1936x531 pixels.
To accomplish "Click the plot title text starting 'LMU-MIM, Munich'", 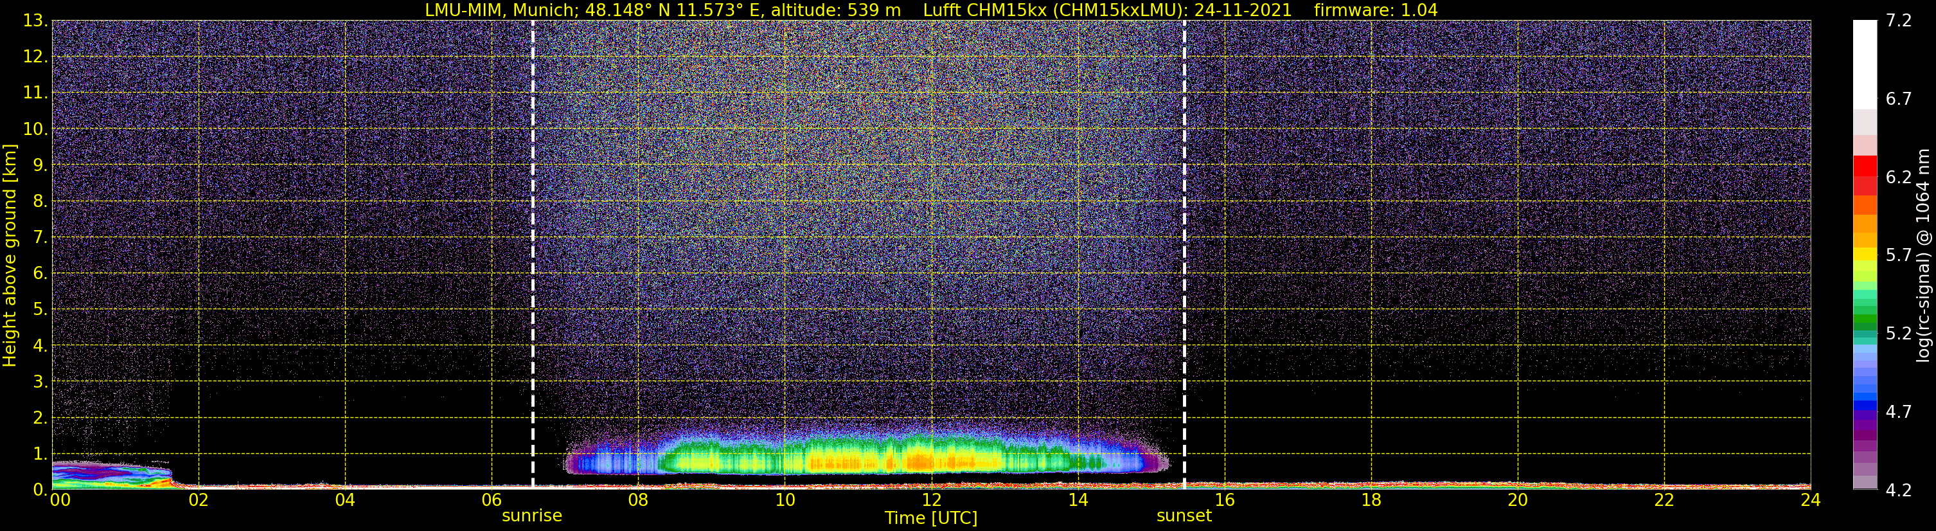I will click(x=931, y=10).
